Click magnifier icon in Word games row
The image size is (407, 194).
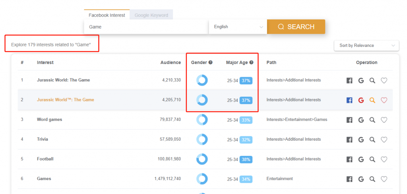372,120
